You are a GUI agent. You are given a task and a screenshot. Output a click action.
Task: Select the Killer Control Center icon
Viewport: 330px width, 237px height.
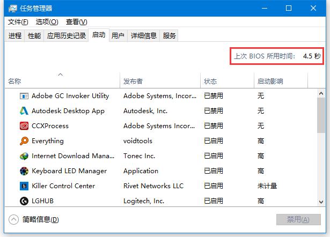[x=24, y=186]
